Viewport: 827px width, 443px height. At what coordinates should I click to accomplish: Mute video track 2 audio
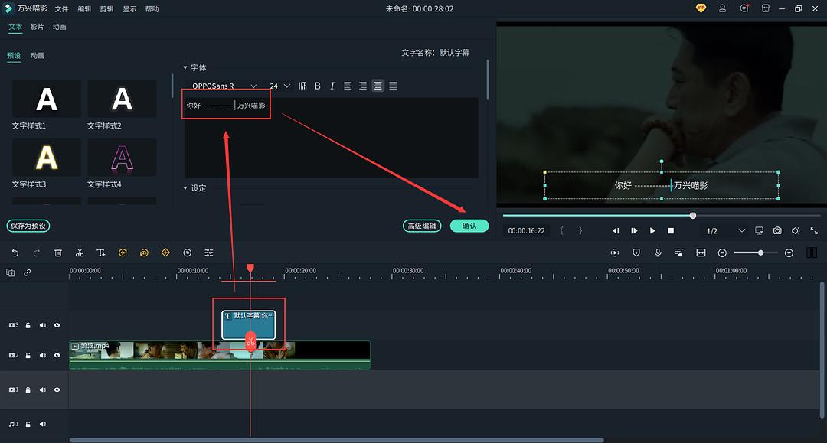point(43,356)
